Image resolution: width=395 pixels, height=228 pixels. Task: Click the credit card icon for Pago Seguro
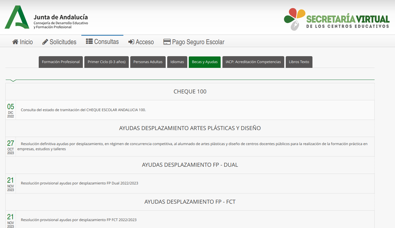pyautogui.click(x=167, y=42)
